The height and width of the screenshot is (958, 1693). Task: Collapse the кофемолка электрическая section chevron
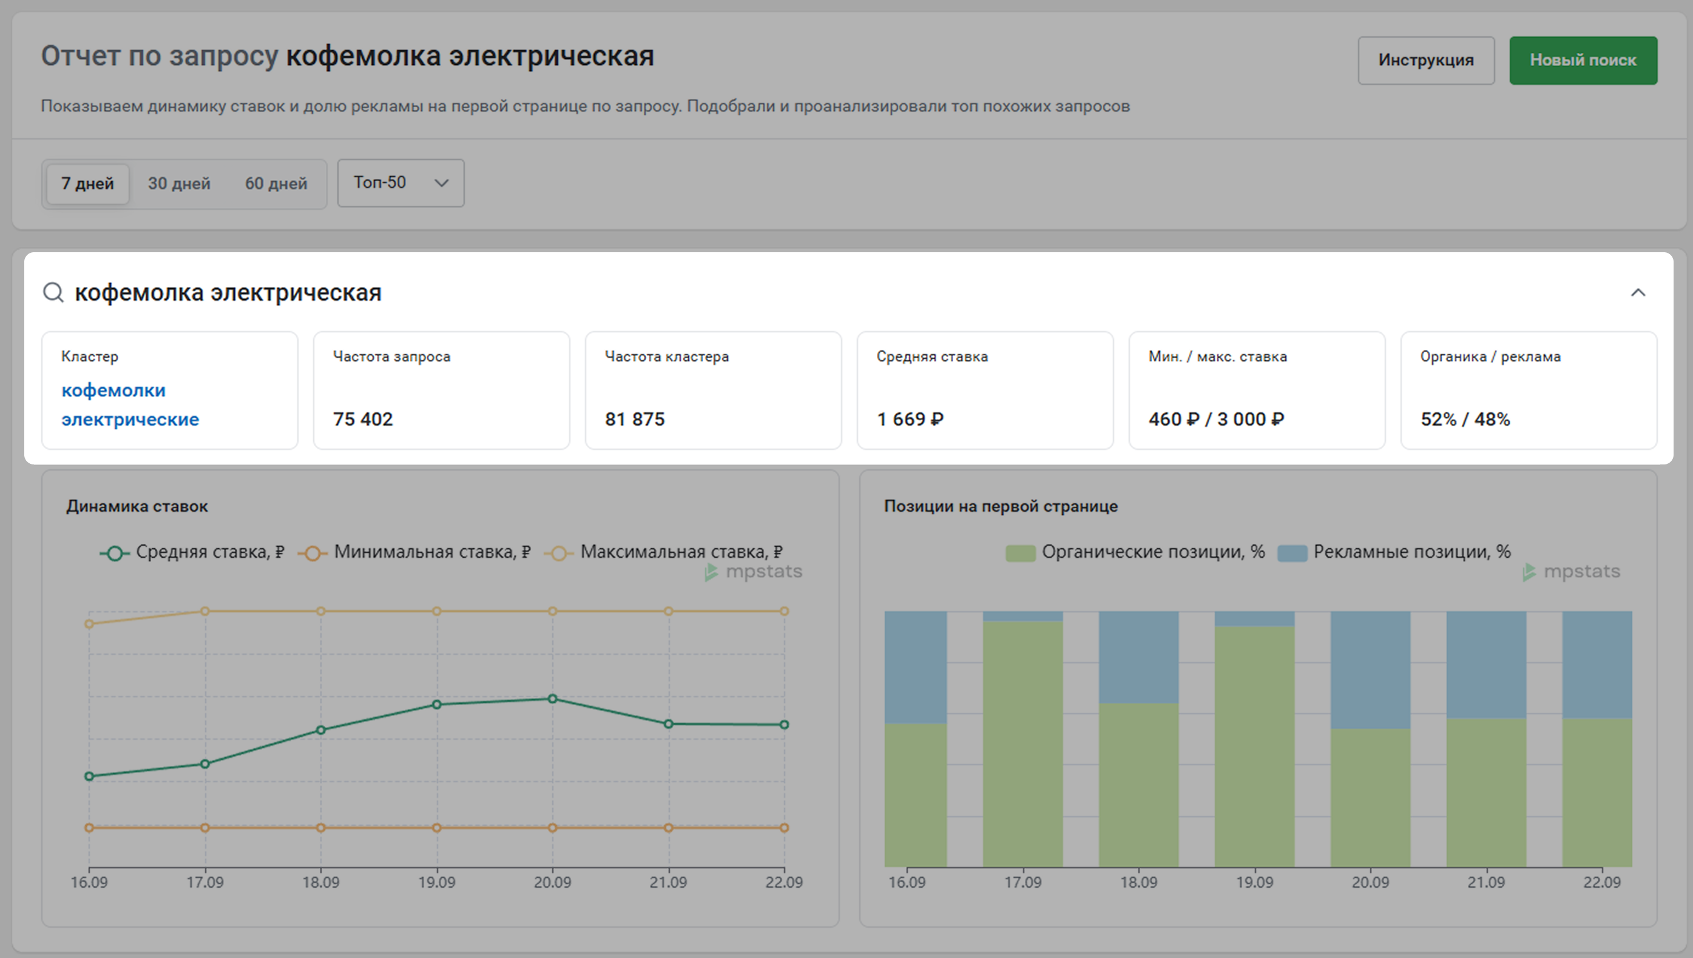tap(1638, 293)
